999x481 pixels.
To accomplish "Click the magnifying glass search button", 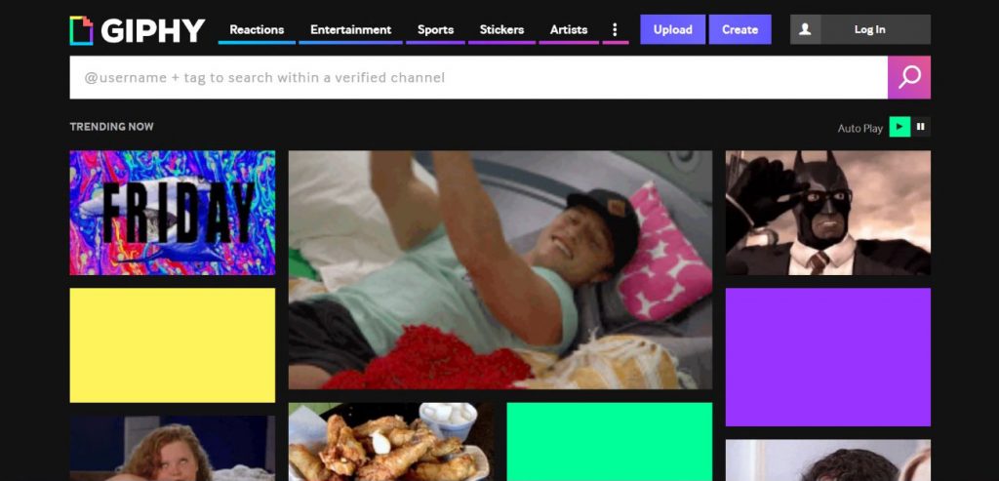I will click(908, 77).
